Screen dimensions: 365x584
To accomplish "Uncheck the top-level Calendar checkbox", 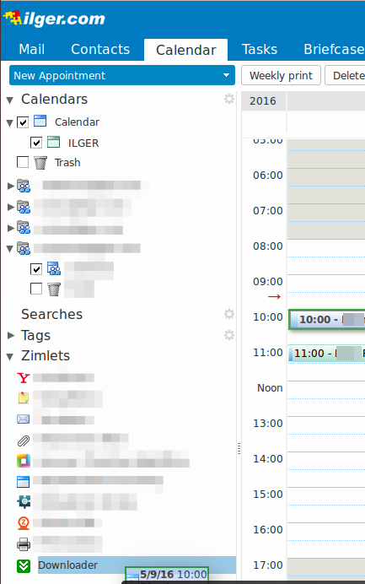I will 23,122.
